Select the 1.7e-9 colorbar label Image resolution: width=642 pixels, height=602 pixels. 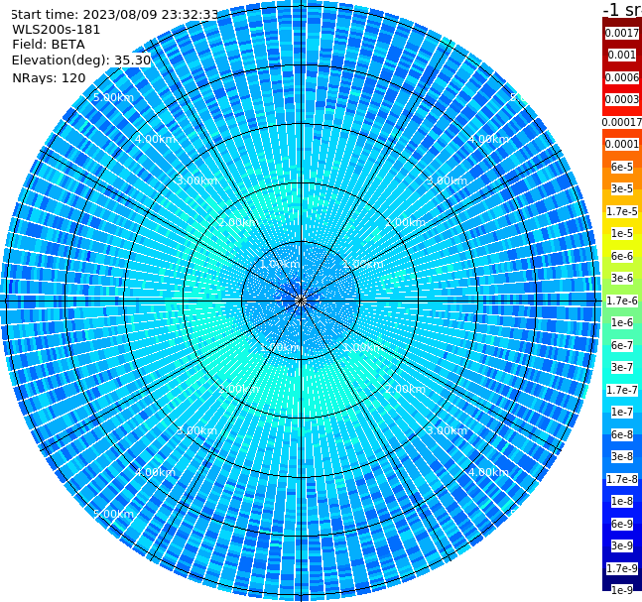coord(622,568)
